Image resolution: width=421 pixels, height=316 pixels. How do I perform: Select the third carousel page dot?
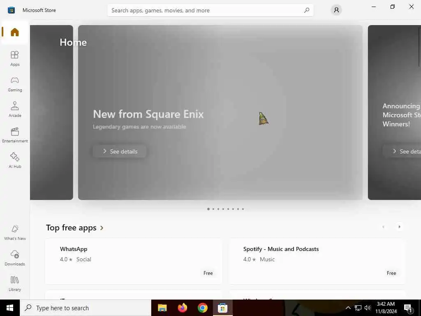click(218, 209)
